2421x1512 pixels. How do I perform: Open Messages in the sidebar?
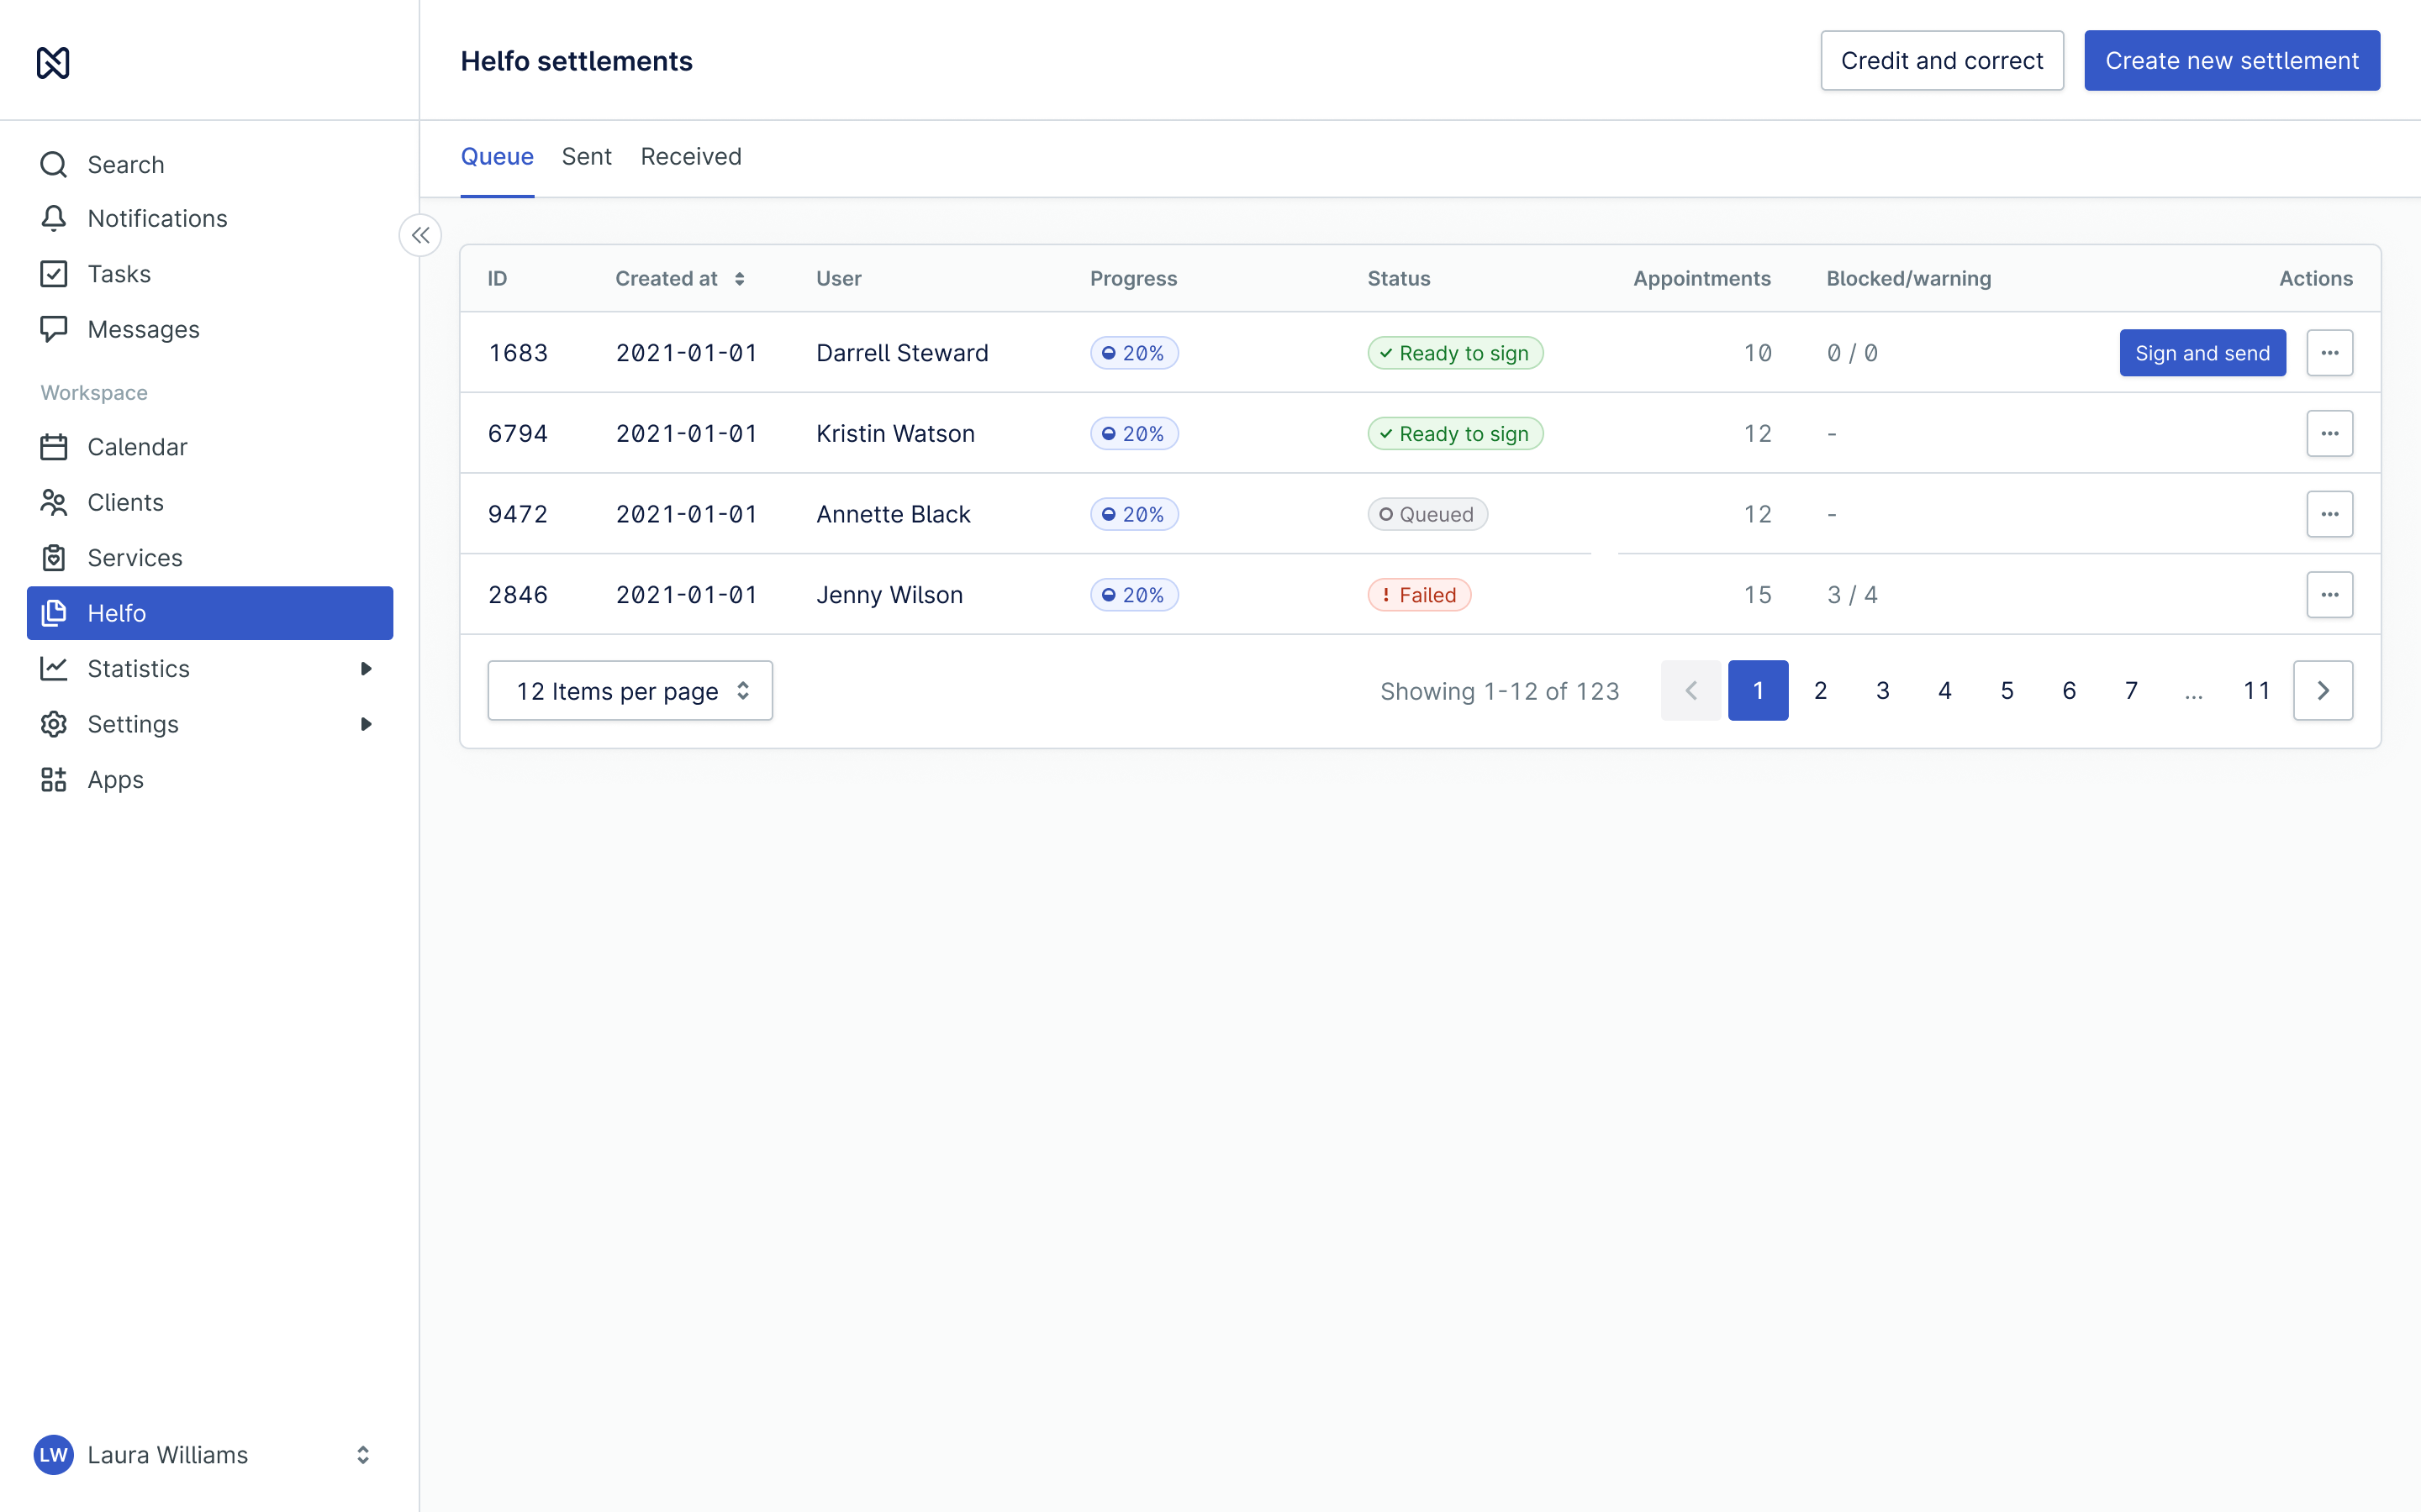pyautogui.click(x=210, y=329)
